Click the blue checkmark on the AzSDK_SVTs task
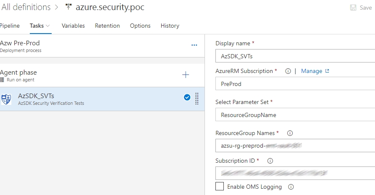The height and width of the screenshot is (195, 375). pos(187,97)
